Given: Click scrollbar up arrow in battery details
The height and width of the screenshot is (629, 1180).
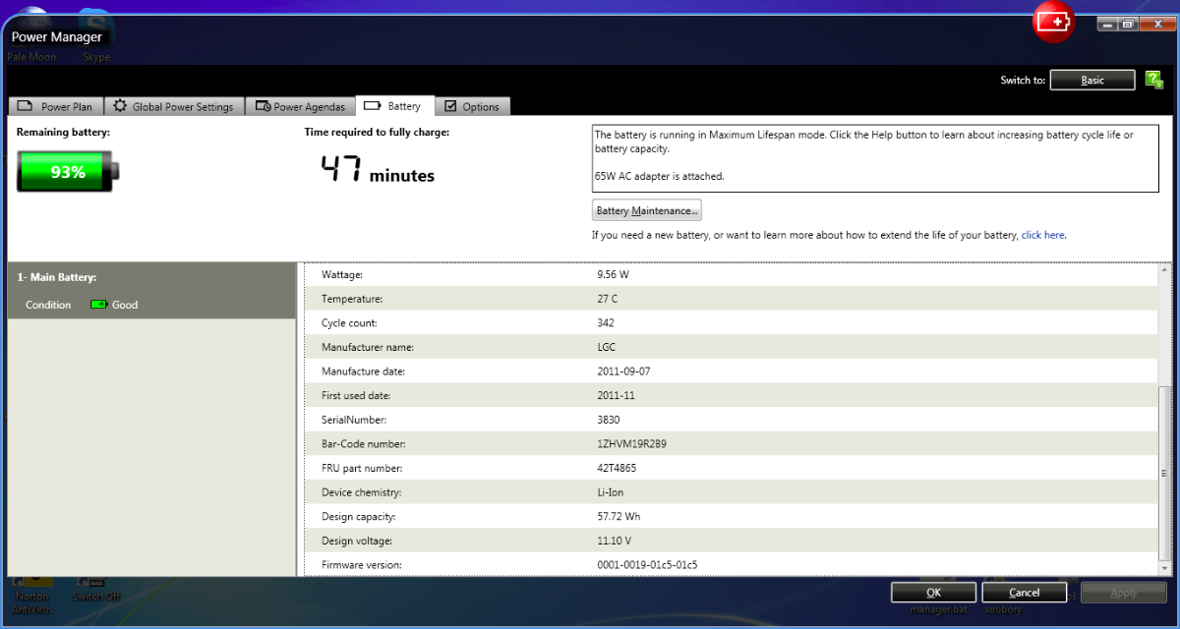Looking at the screenshot, I should [1165, 269].
